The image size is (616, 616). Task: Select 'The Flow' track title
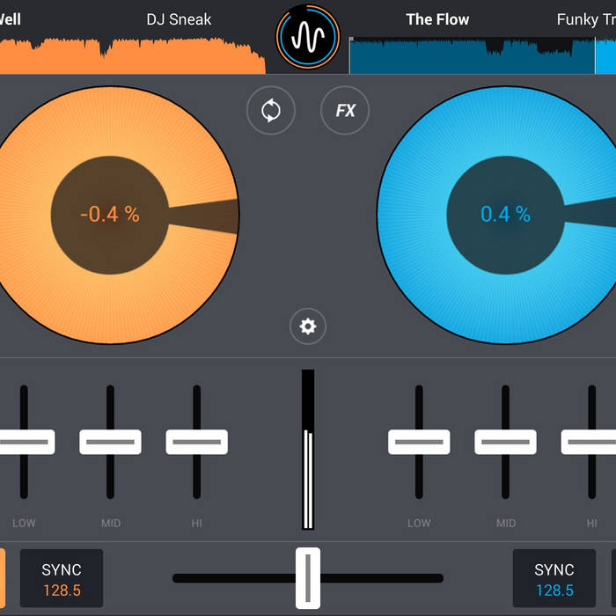(x=437, y=19)
